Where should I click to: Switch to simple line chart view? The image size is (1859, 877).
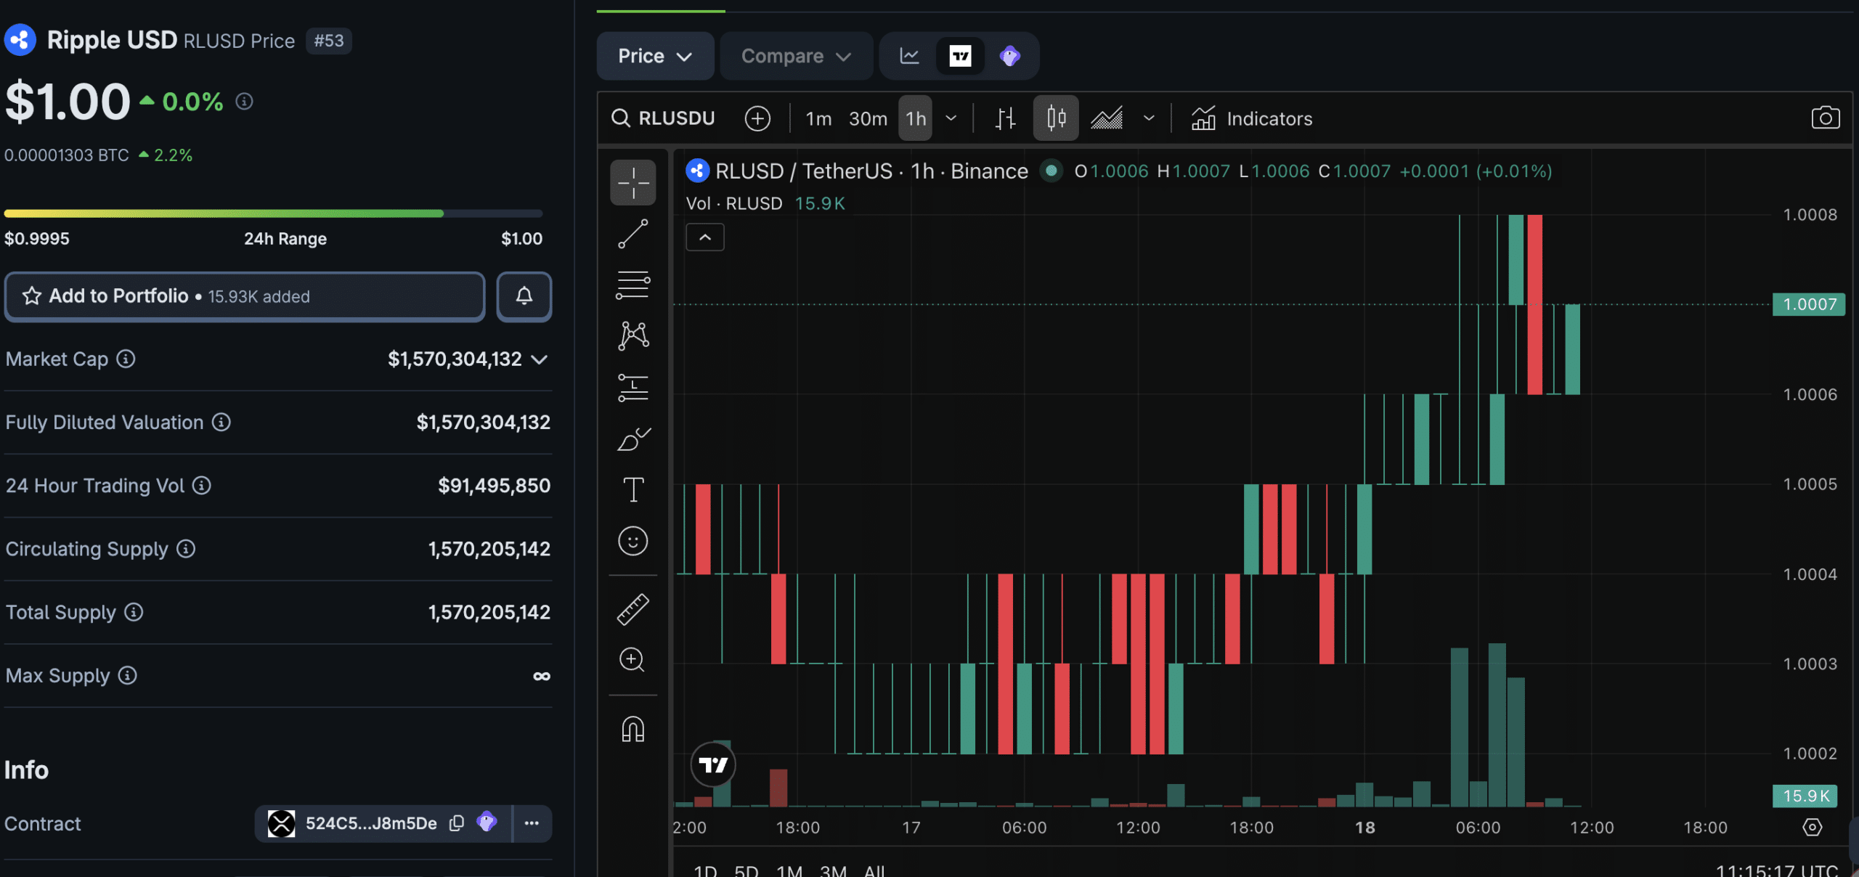click(x=909, y=56)
